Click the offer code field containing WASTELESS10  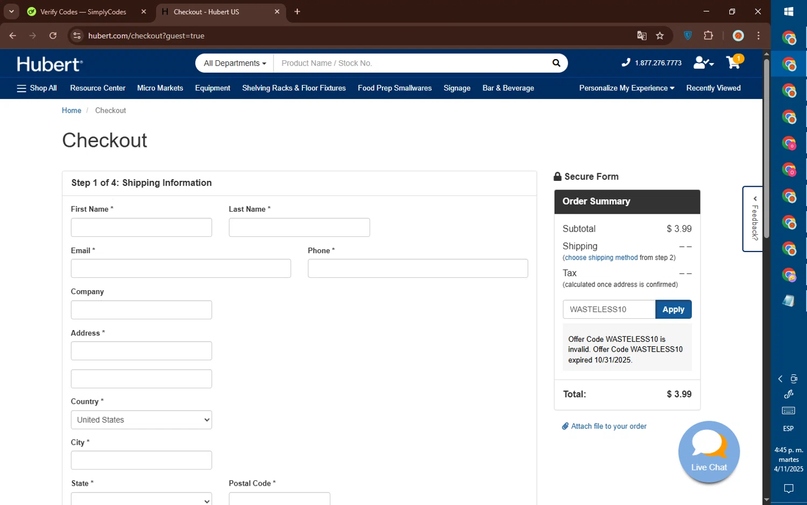pyautogui.click(x=609, y=310)
